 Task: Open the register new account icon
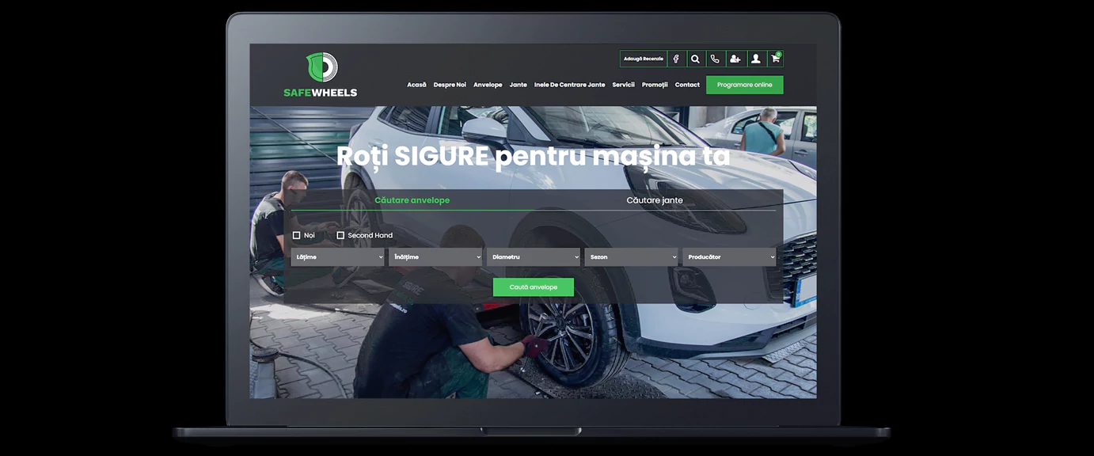point(735,59)
